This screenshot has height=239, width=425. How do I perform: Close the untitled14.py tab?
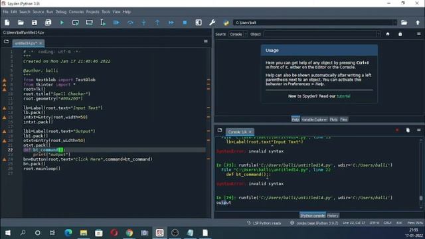(x=41, y=43)
